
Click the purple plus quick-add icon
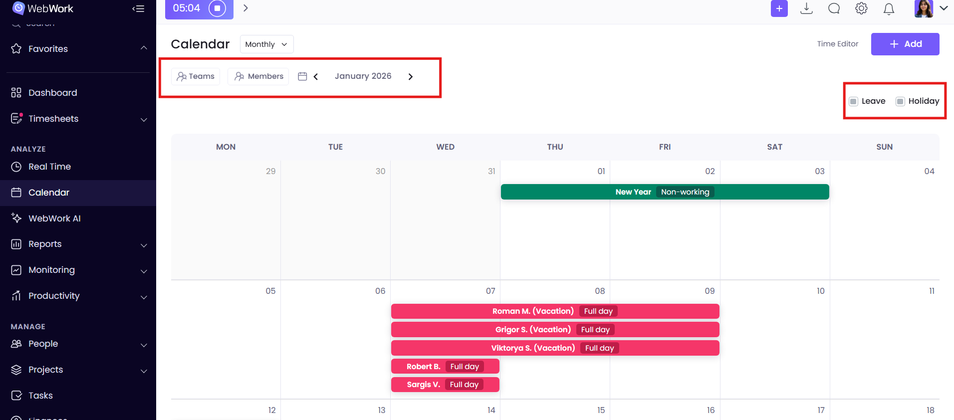(779, 8)
